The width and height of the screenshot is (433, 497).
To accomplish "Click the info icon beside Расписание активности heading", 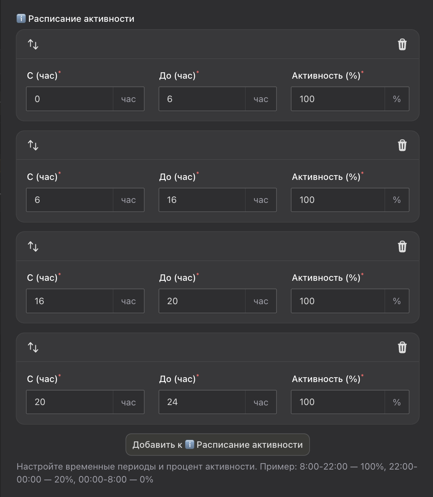I will [x=21, y=19].
